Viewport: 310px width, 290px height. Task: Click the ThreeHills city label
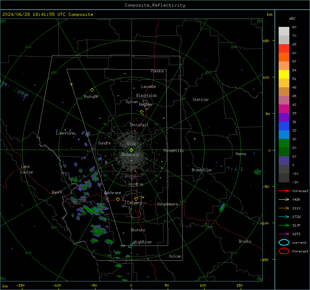point(173,151)
